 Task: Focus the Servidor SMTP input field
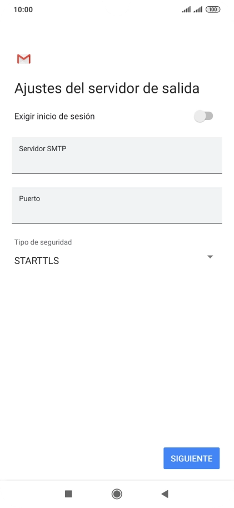pyautogui.click(x=117, y=155)
